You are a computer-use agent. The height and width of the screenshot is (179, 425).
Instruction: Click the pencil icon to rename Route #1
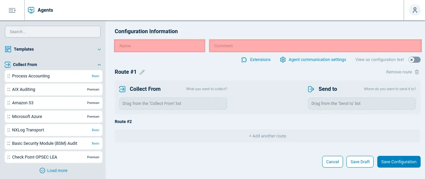pos(142,72)
